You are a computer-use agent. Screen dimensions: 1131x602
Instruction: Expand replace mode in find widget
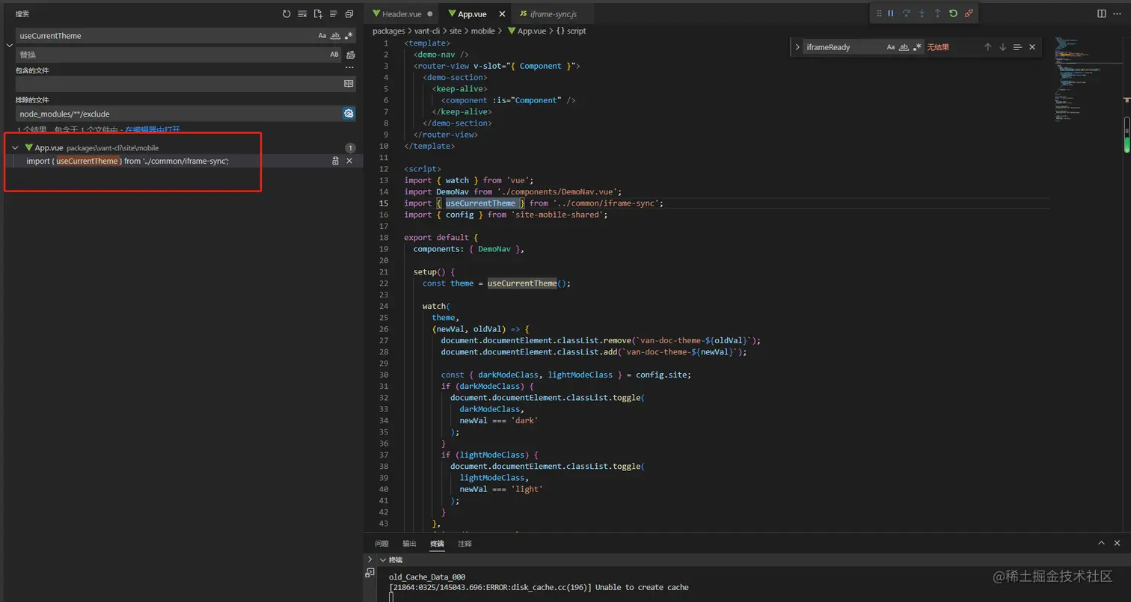pyautogui.click(x=797, y=47)
